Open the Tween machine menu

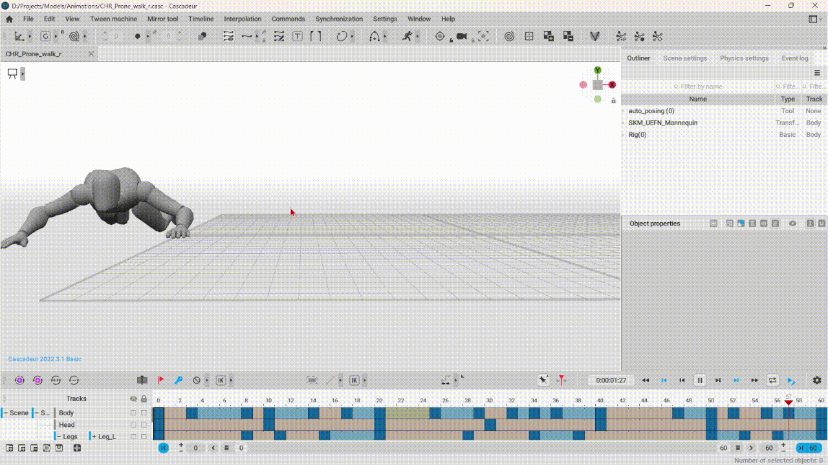(113, 19)
